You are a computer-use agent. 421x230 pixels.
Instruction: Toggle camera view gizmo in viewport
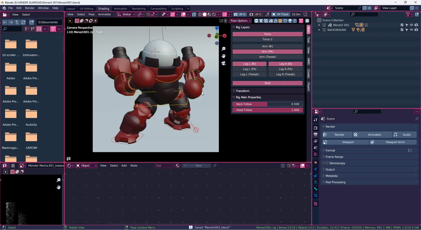point(223,63)
